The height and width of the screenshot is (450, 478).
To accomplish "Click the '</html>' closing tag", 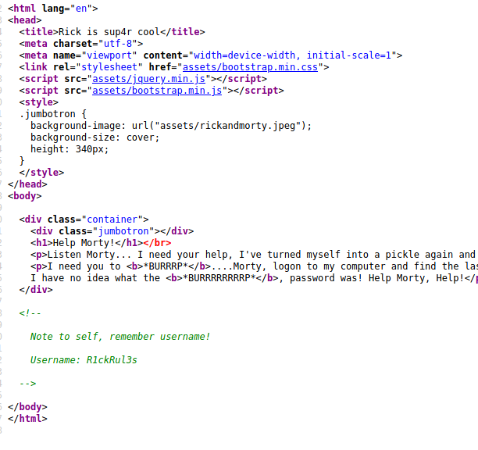I will tap(27, 419).
